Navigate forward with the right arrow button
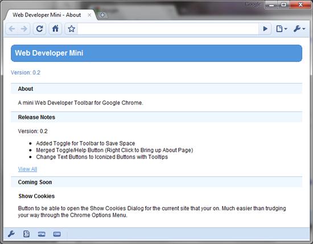Image resolution: width=313 pixels, height=244 pixels. [x=24, y=29]
